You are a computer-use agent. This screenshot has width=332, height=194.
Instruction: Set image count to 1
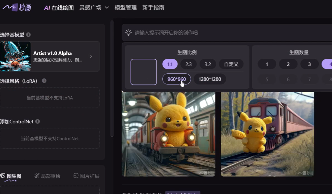coord(267,64)
